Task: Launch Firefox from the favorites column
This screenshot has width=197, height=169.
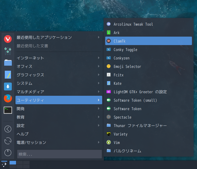Action: [x=8, y=98]
